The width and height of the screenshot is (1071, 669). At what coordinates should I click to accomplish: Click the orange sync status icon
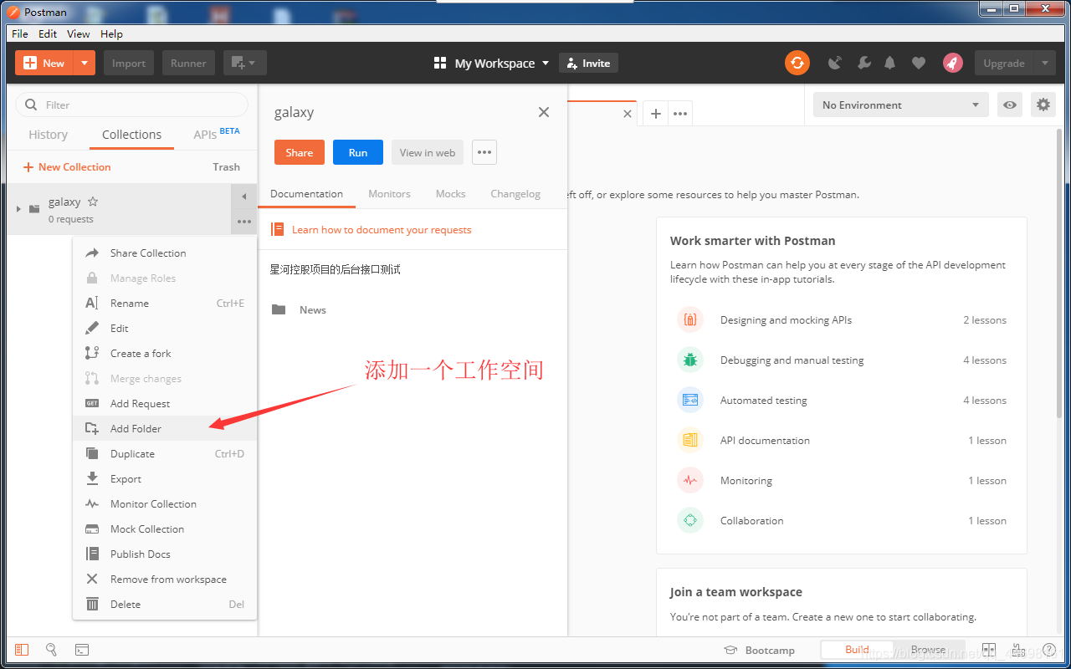click(x=797, y=63)
